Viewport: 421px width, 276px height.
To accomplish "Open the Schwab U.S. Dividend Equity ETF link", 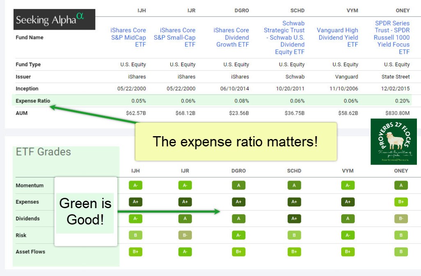I will (285, 37).
